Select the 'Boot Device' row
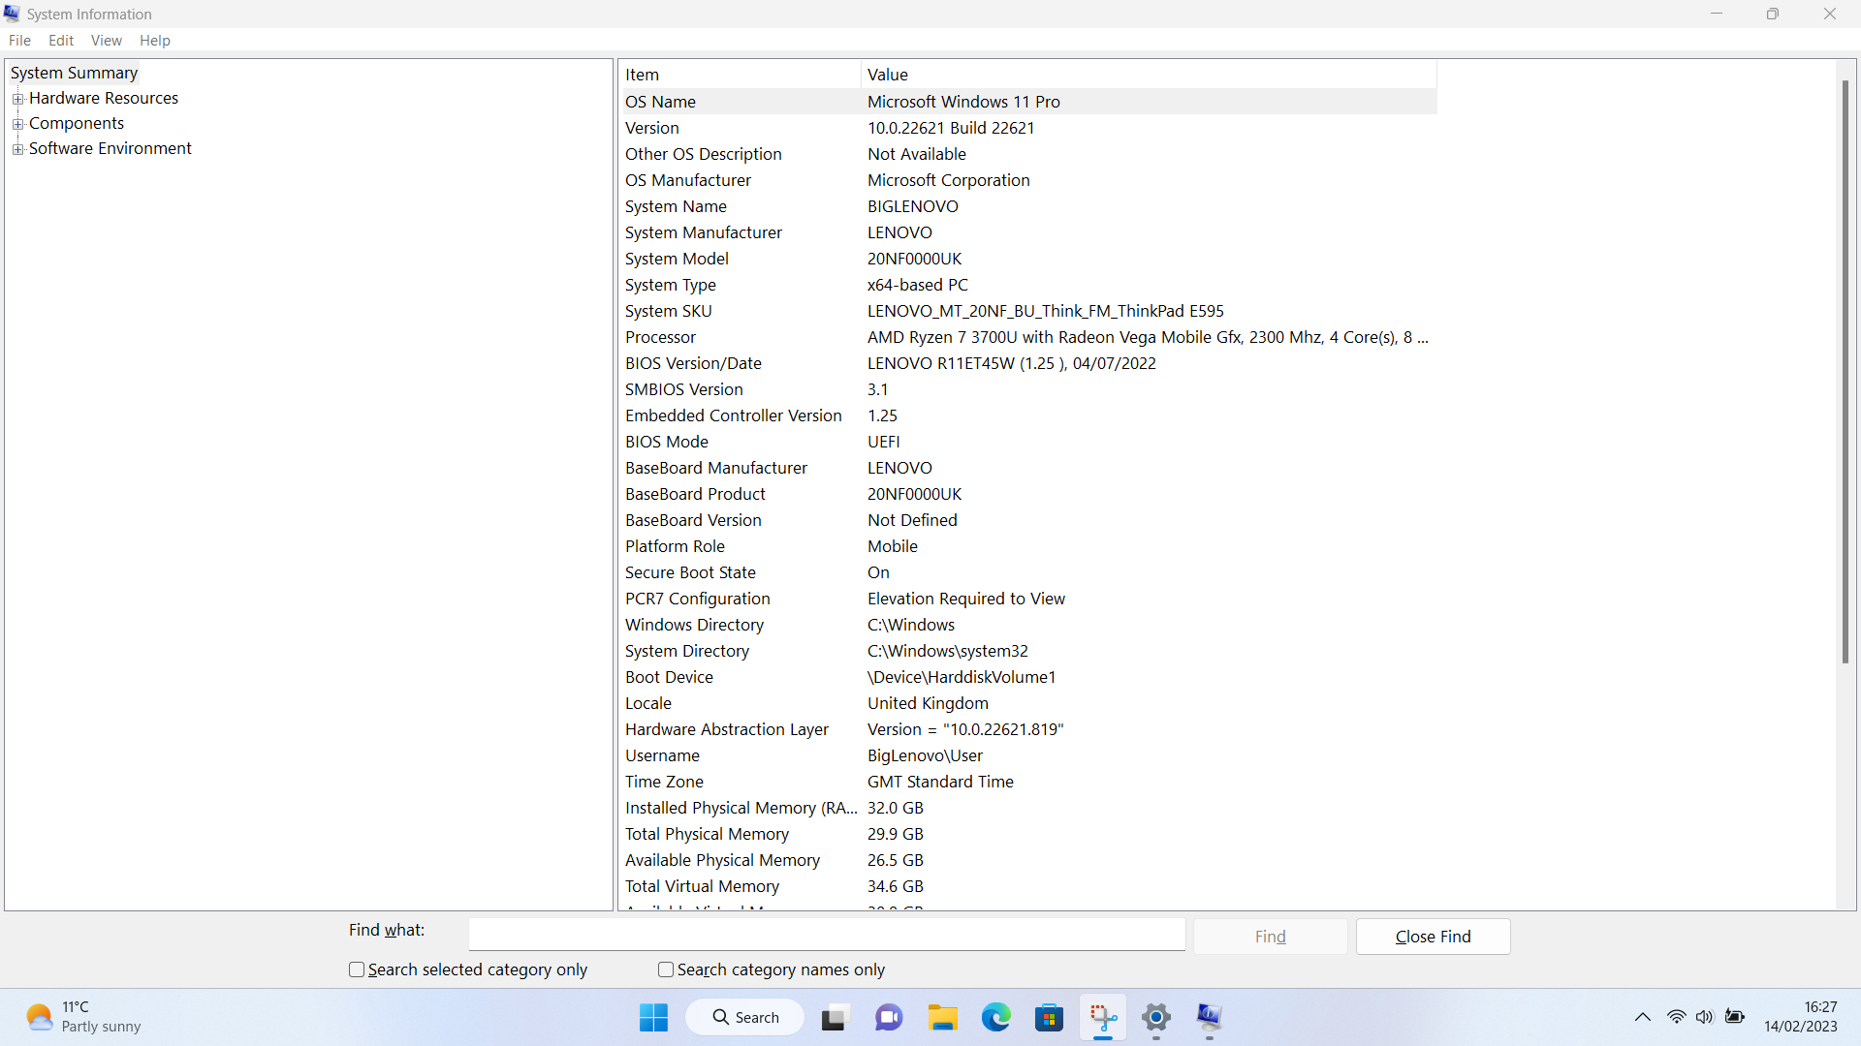This screenshot has width=1861, height=1046. 1028,677
